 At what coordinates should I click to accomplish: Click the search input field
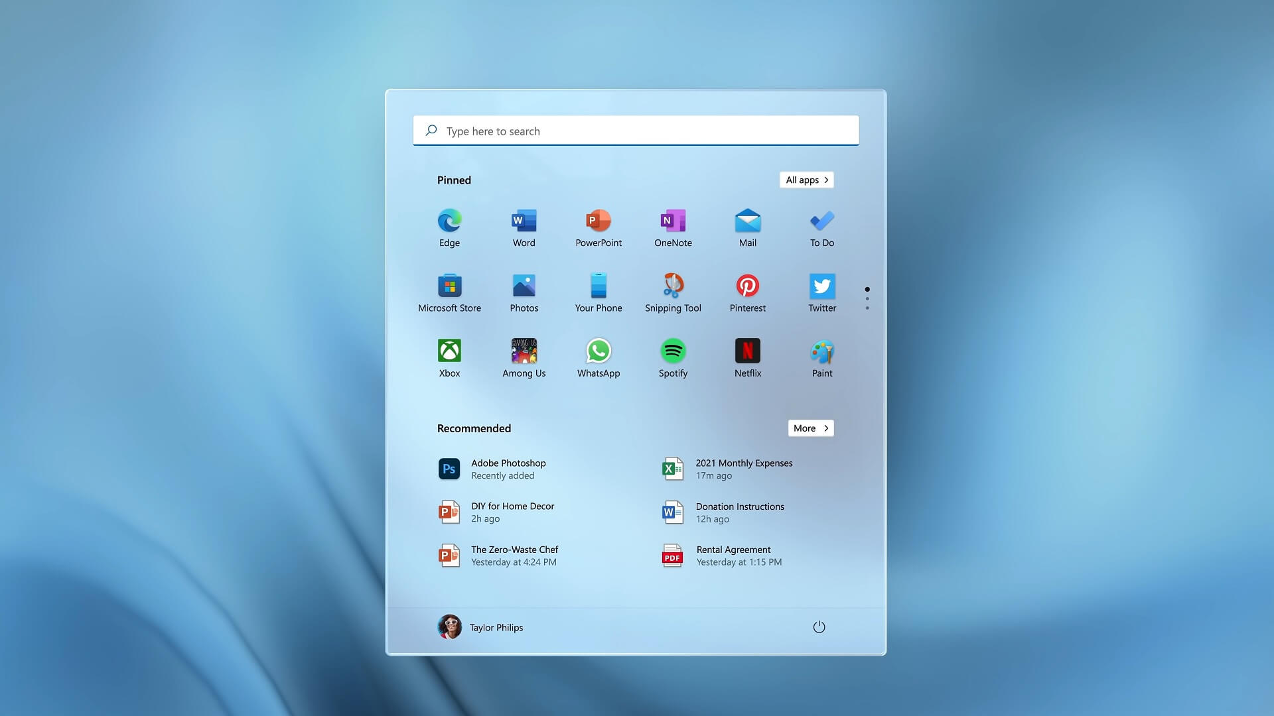637,130
